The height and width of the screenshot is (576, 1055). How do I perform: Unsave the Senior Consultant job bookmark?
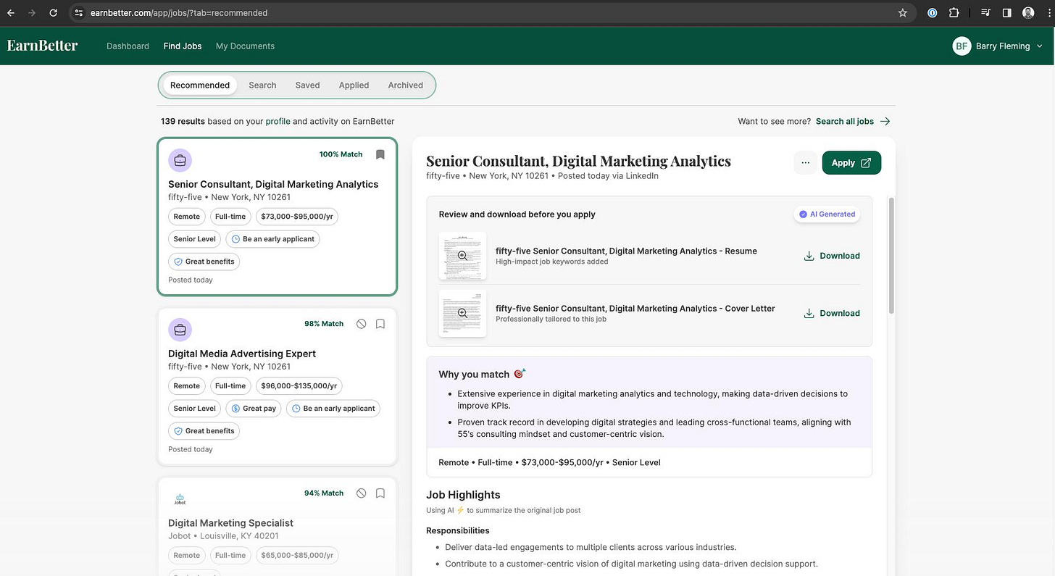tap(380, 154)
